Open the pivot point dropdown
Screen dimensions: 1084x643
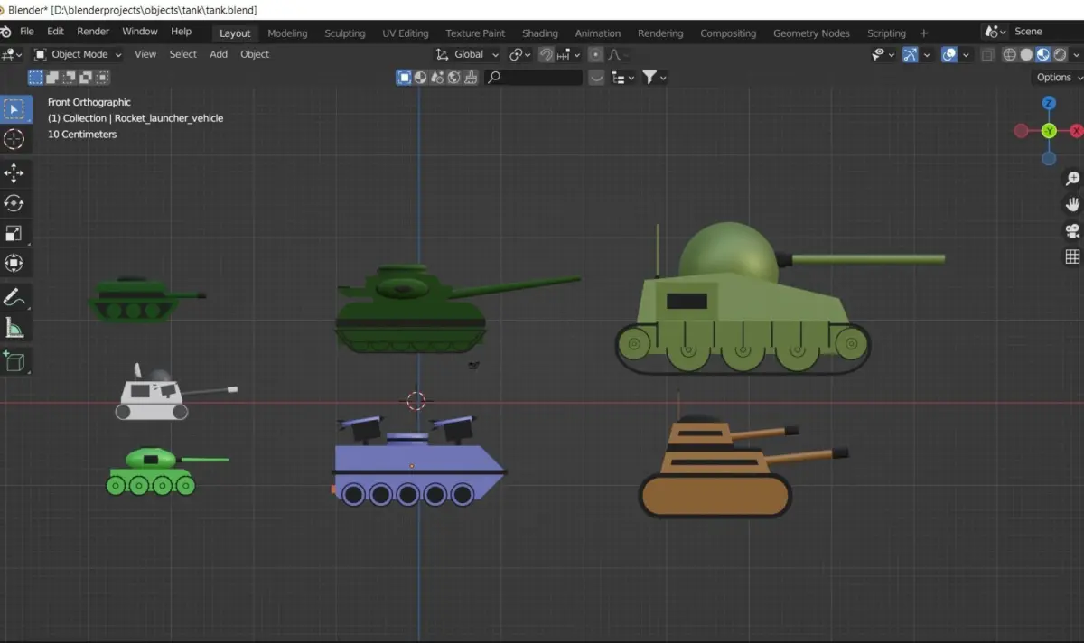(x=520, y=54)
